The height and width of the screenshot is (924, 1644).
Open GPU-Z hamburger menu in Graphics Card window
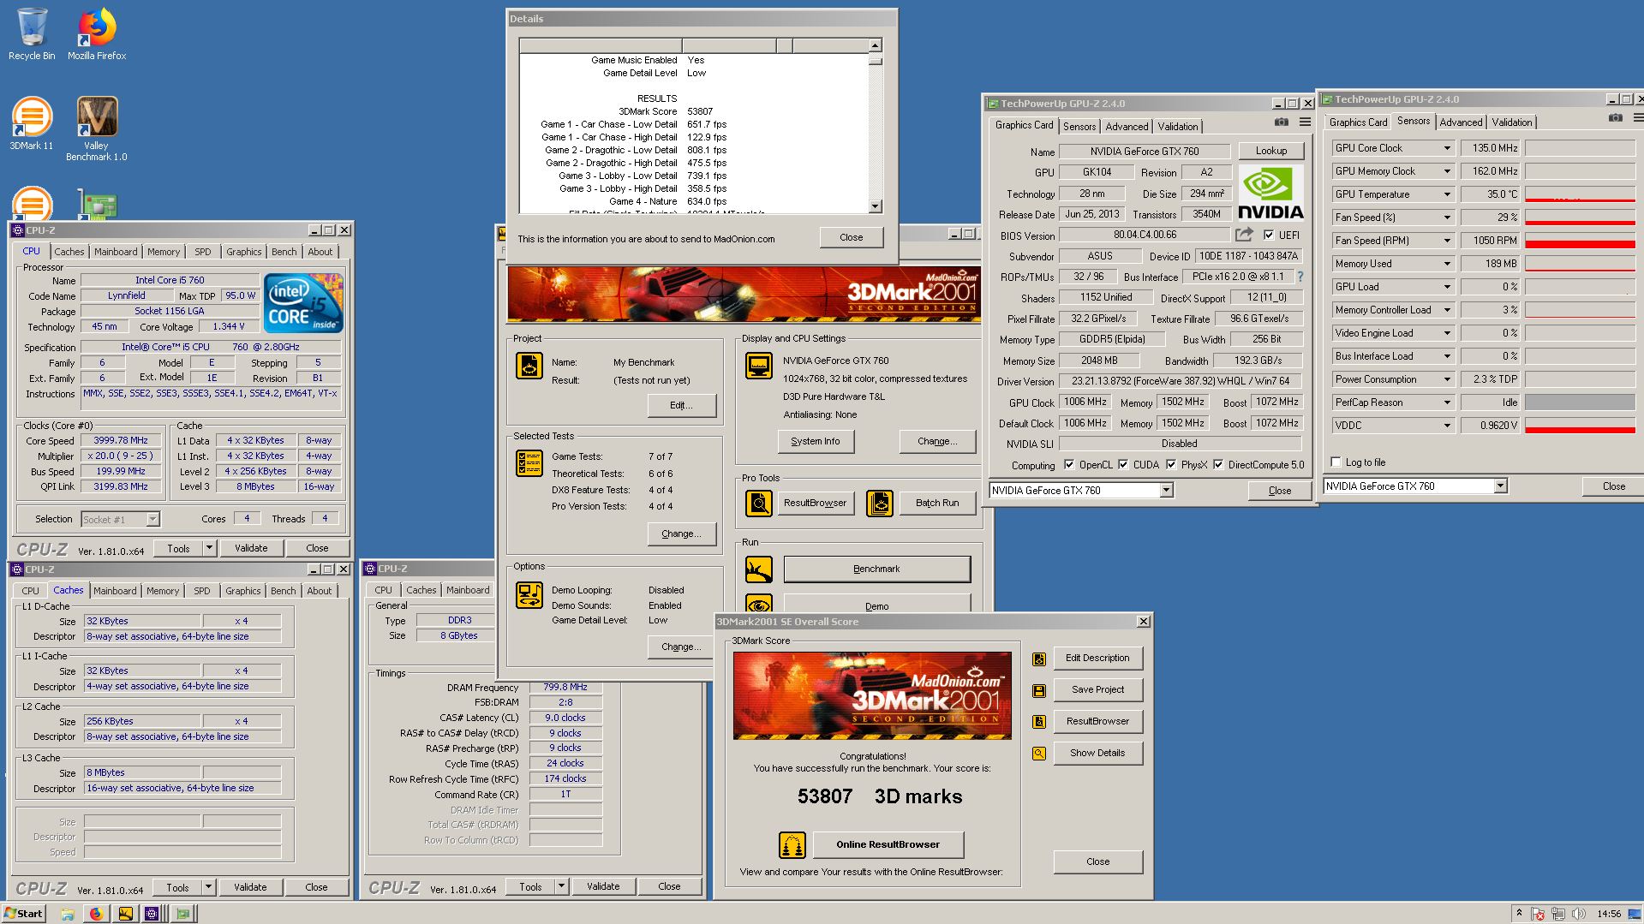click(1305, 122)
